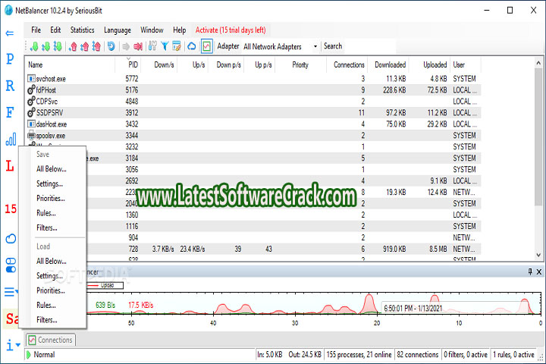Select the fdPHost process row
Image resolution: width=546 pixels, height=364 pixels.
click(x=253, y=90)
